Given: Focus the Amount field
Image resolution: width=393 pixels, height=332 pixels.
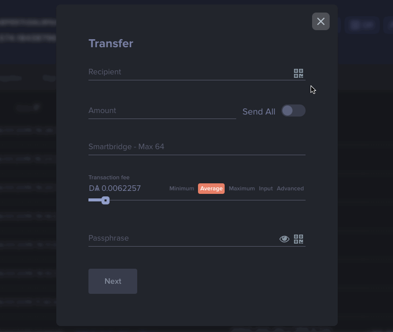Looking at the screenshot, I should 162,110.
